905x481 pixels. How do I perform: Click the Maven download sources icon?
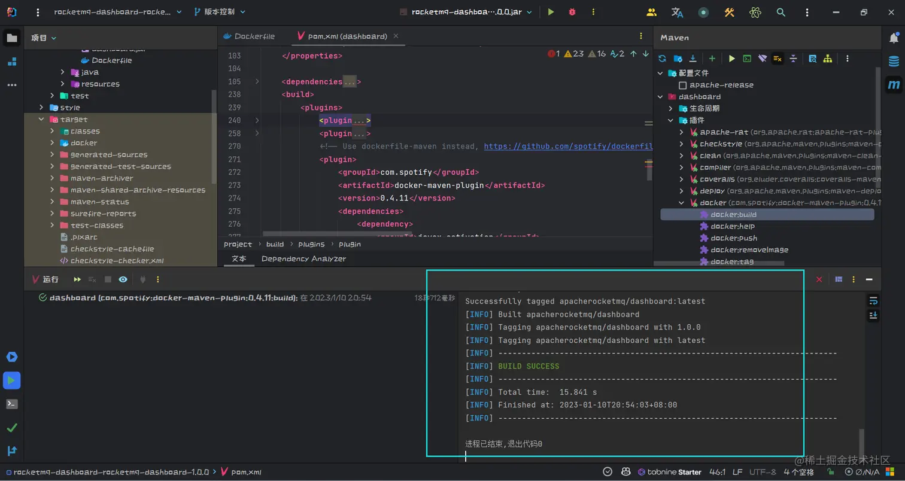click(693, 59)
